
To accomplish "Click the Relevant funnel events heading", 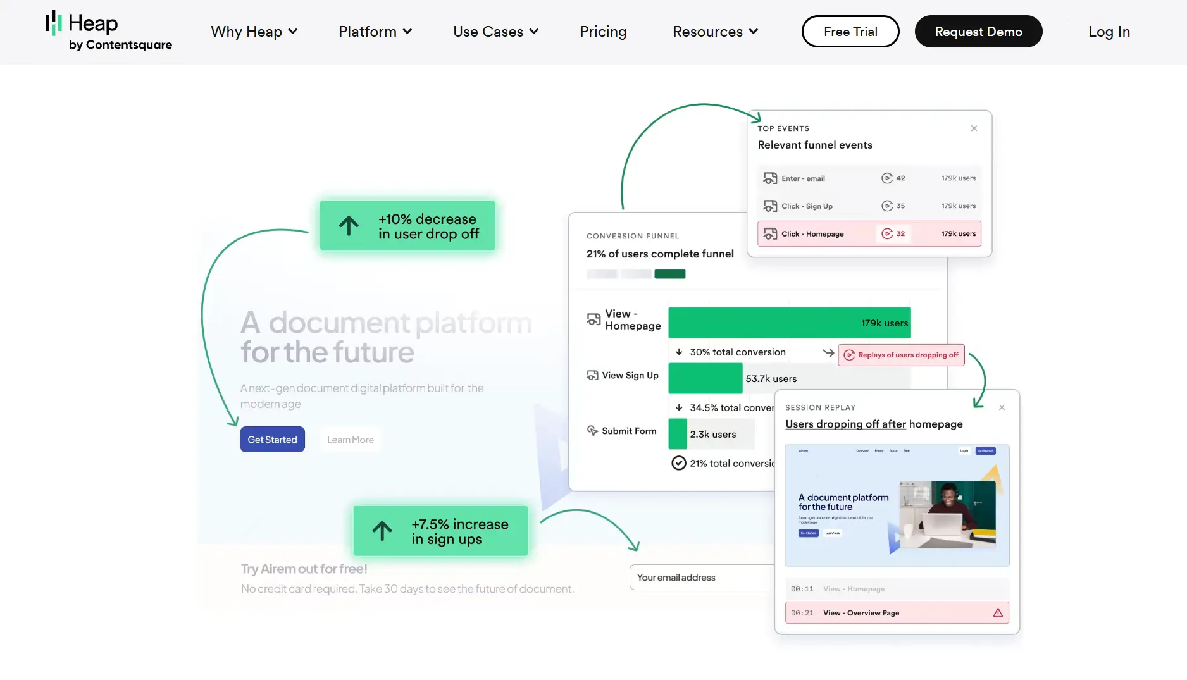I will pos(815,145).
